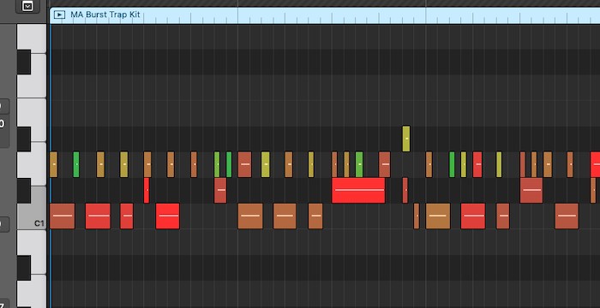The image size is (600, 308).
Task: Select the first note in the C1 row
Action: tap(63, 216)
